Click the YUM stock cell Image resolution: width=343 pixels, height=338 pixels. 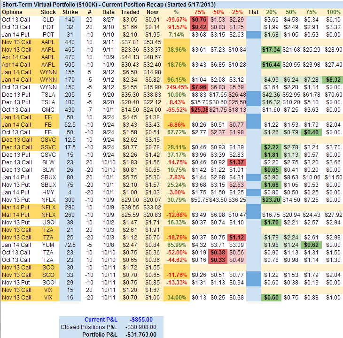[48, 245]
